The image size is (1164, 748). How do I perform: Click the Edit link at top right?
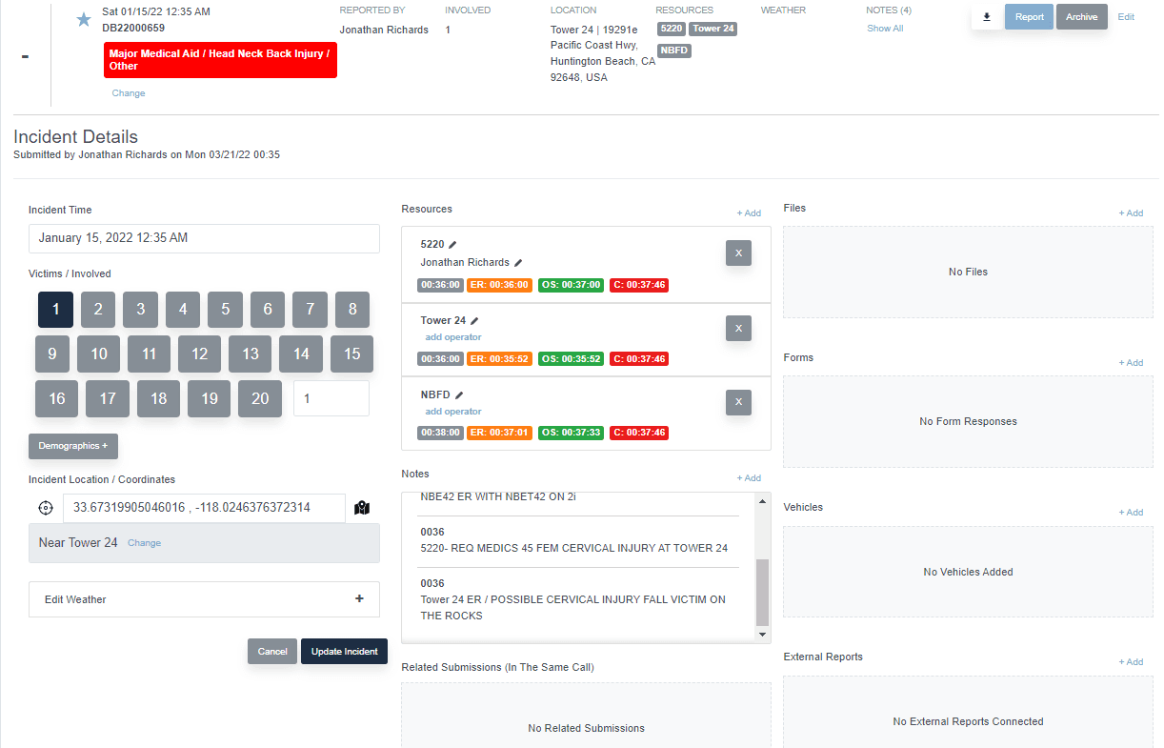point(1126,17)
